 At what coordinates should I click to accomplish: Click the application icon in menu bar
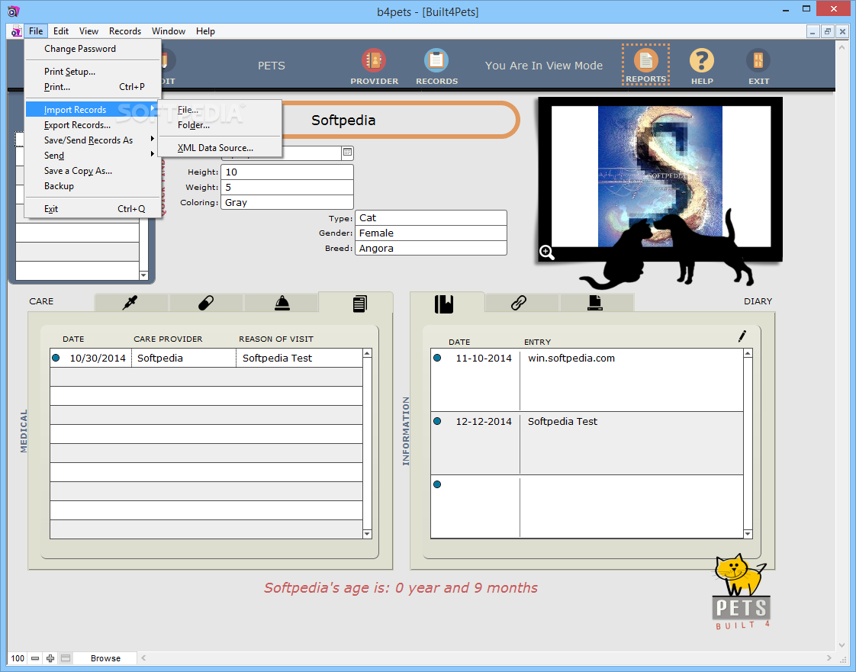coord(16,31)
